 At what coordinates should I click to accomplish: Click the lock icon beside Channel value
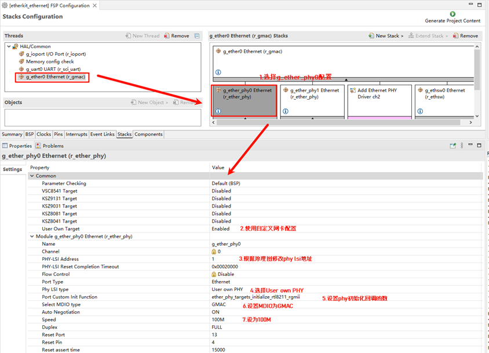point(214,252)
